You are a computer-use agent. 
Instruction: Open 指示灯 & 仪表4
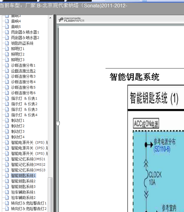pos(24,115)
